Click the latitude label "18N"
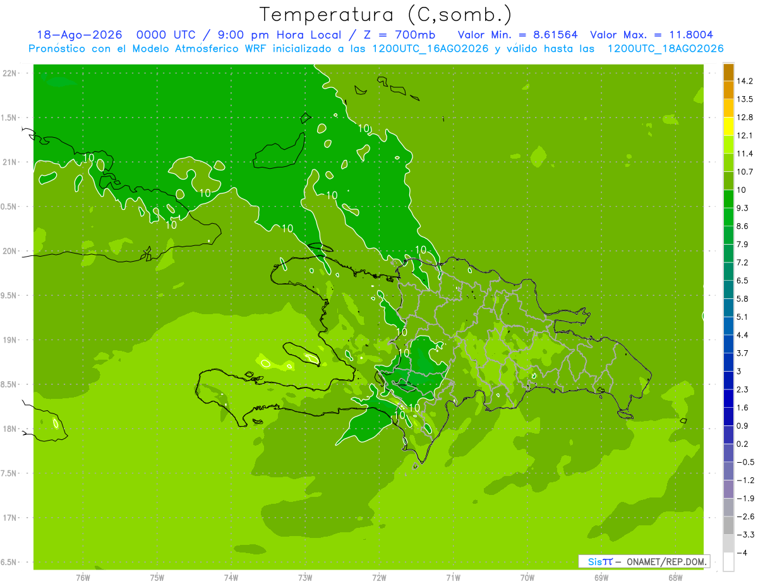758x586 pixels. coord(10,429)
